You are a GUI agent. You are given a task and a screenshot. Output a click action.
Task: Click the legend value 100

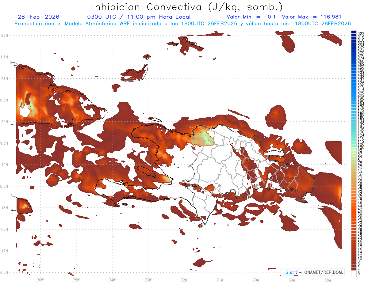click(x=361, y=148)
